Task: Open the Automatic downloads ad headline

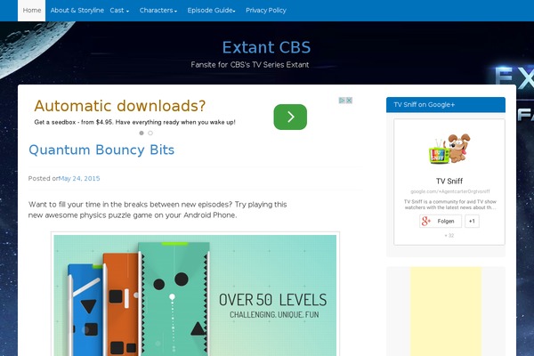Action: point(120,106)
